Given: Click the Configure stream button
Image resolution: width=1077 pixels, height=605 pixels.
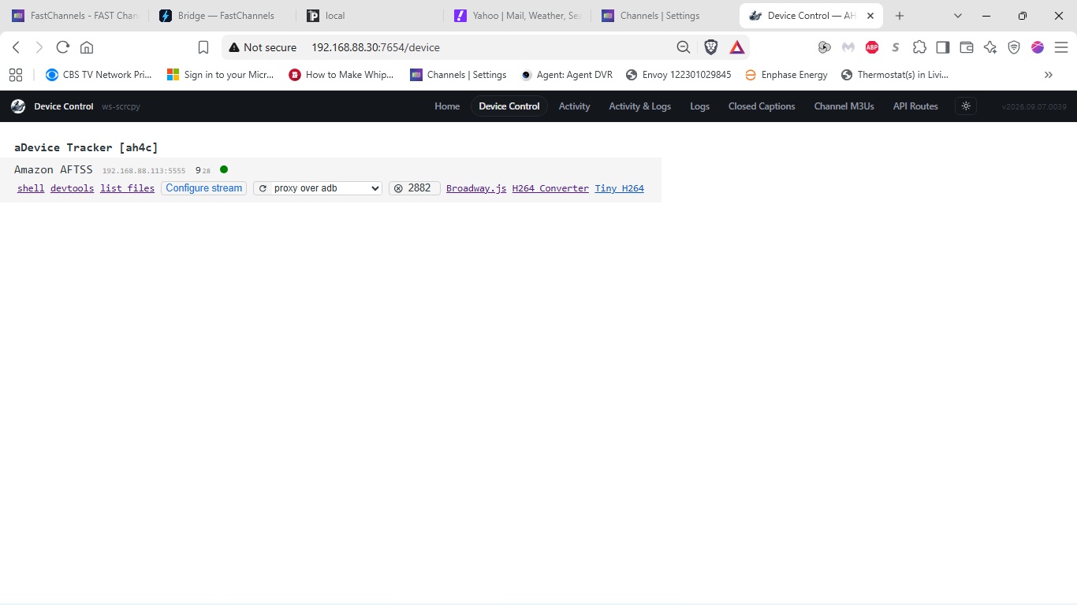Looking at the screenshot, I should (204, 188).
